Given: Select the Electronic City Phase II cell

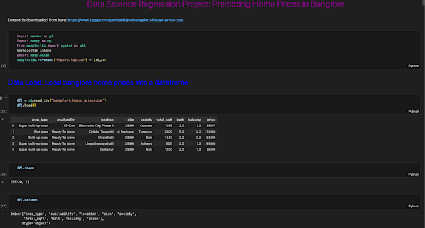Looking at the screenshot, I should coord(96,126).
